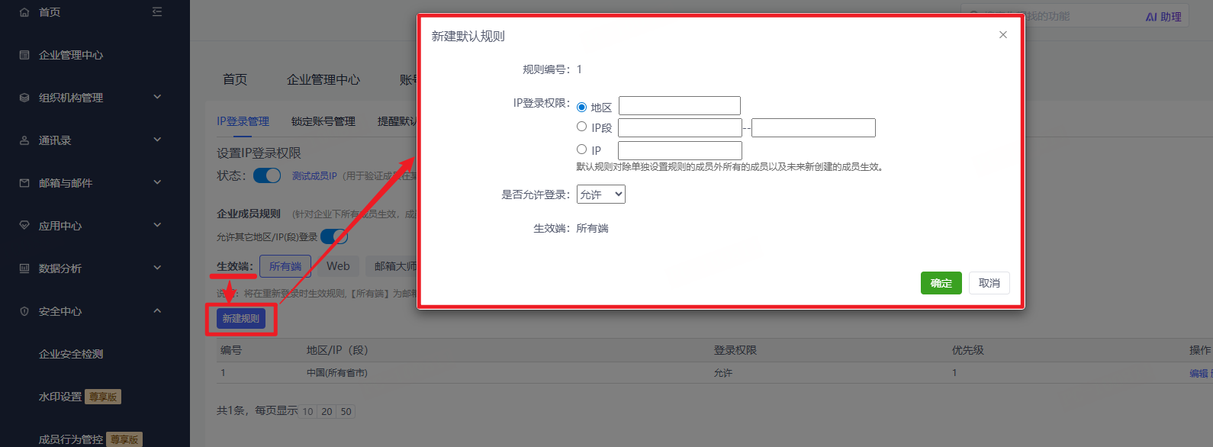The image size is (1213, 447).
Task: Collapse the sidebar menu icon
Action: pyautogui.click(x=157, y=12)
